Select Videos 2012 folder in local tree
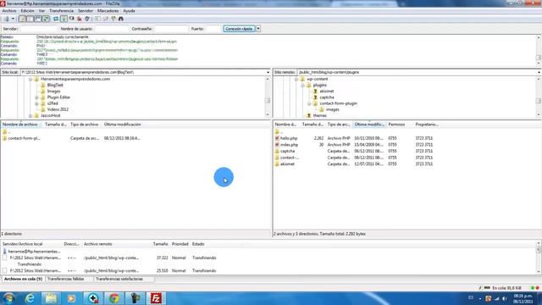 [x=58, y=109]
